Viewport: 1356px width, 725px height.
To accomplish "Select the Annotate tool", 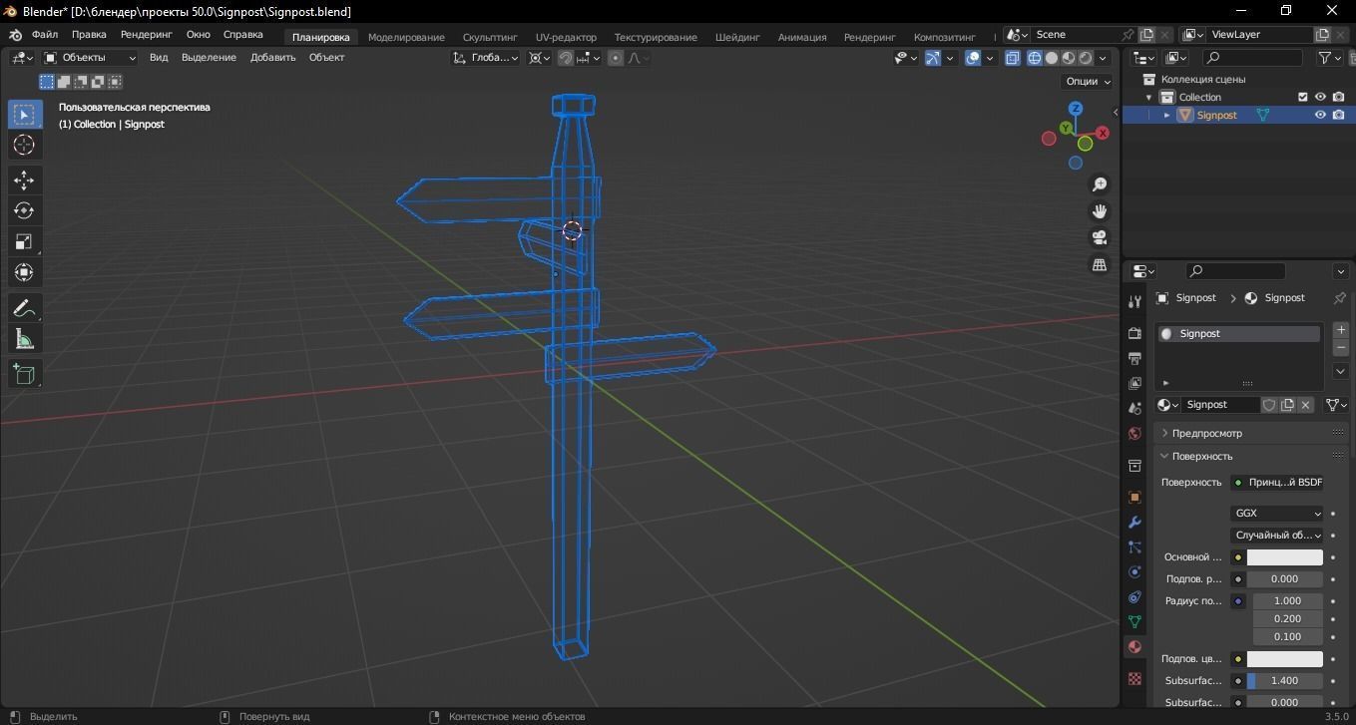I will 24,308.
